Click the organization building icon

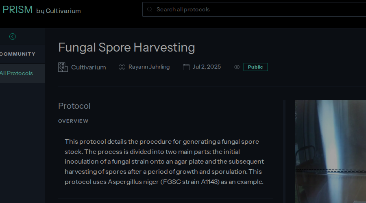(63, 67)
